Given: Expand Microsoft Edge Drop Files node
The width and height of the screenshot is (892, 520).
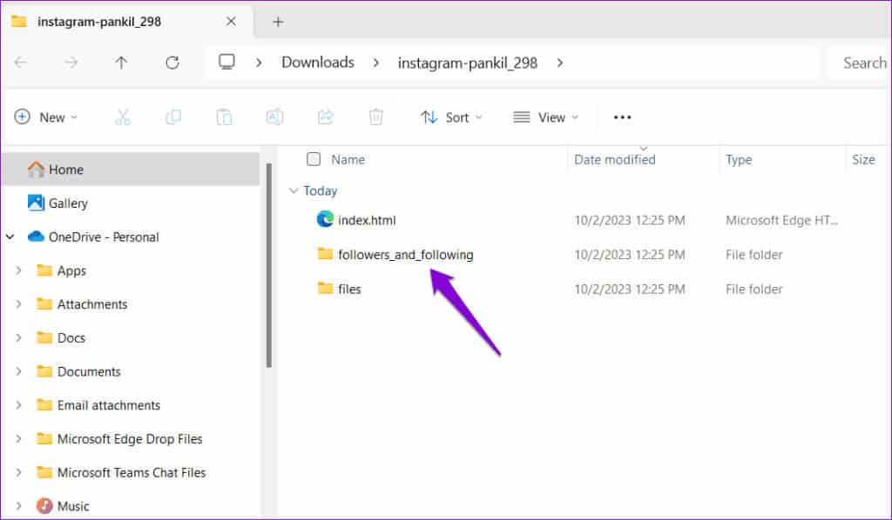Looking at the screenshot, I should click(x=19, y=439).
